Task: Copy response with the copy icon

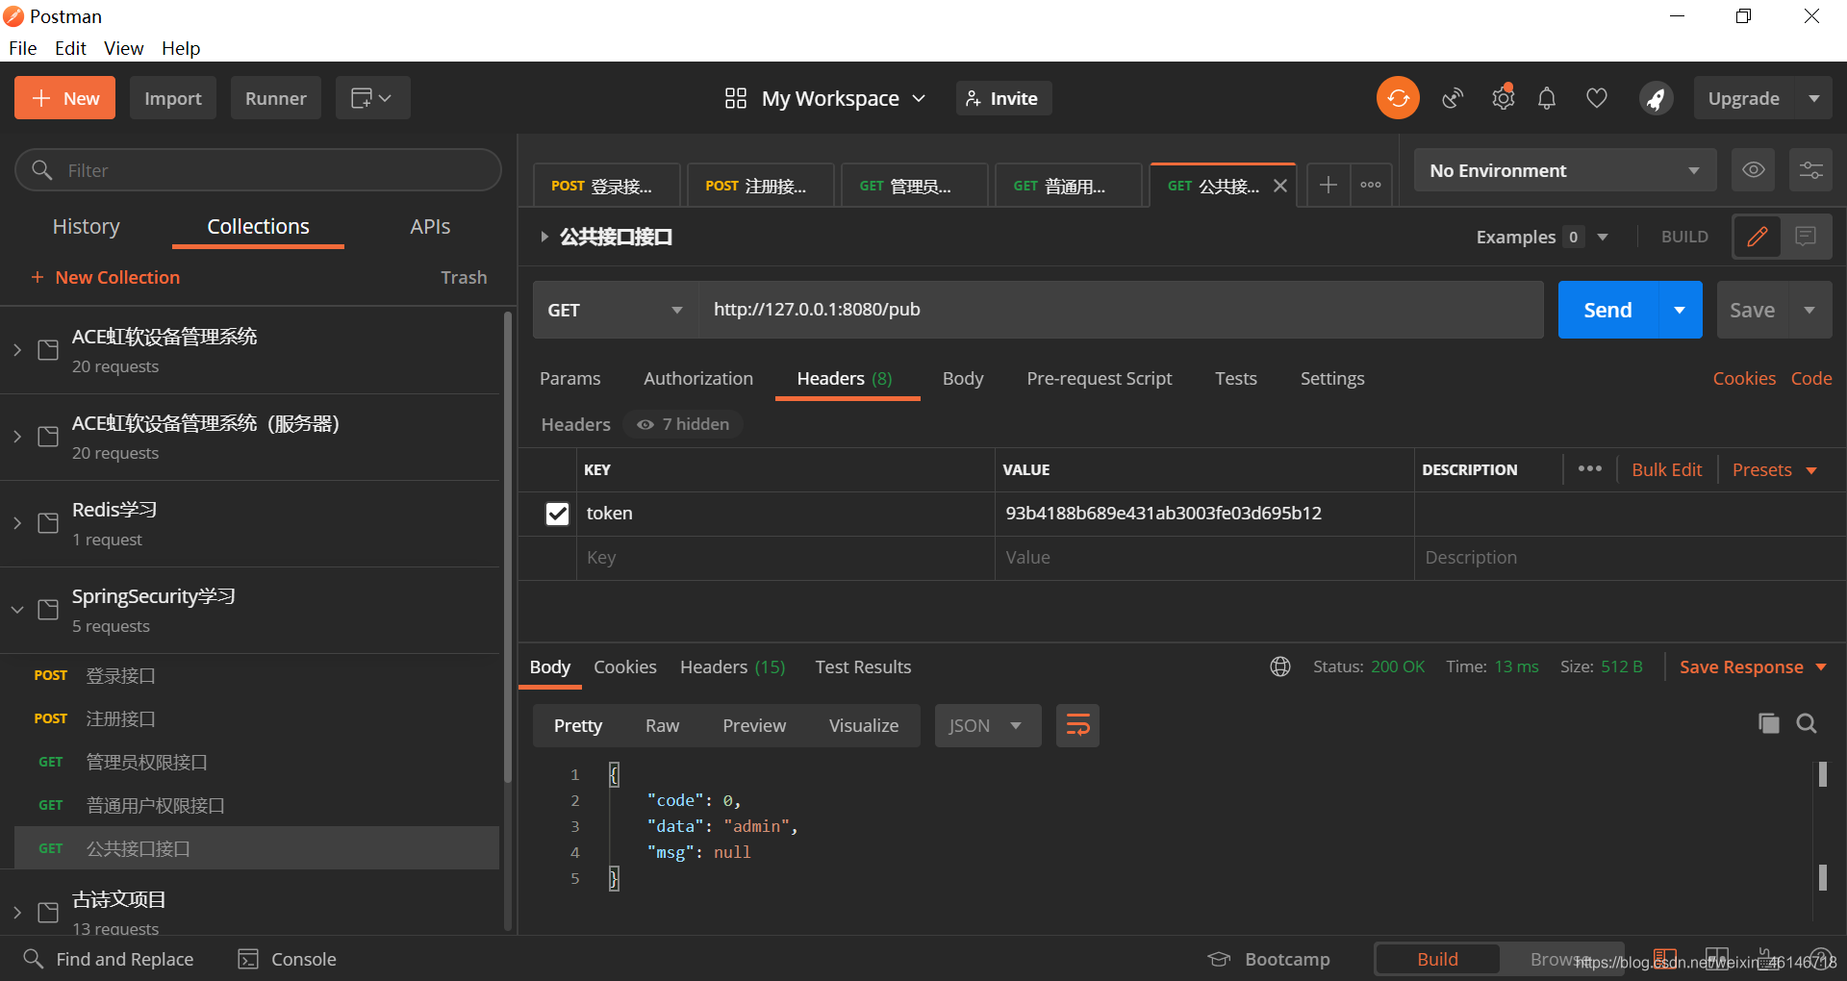Action: [x=1768, y=723]
